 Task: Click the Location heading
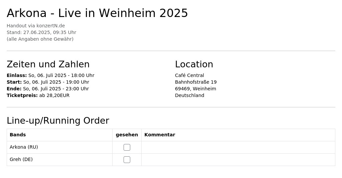(194, 64)
